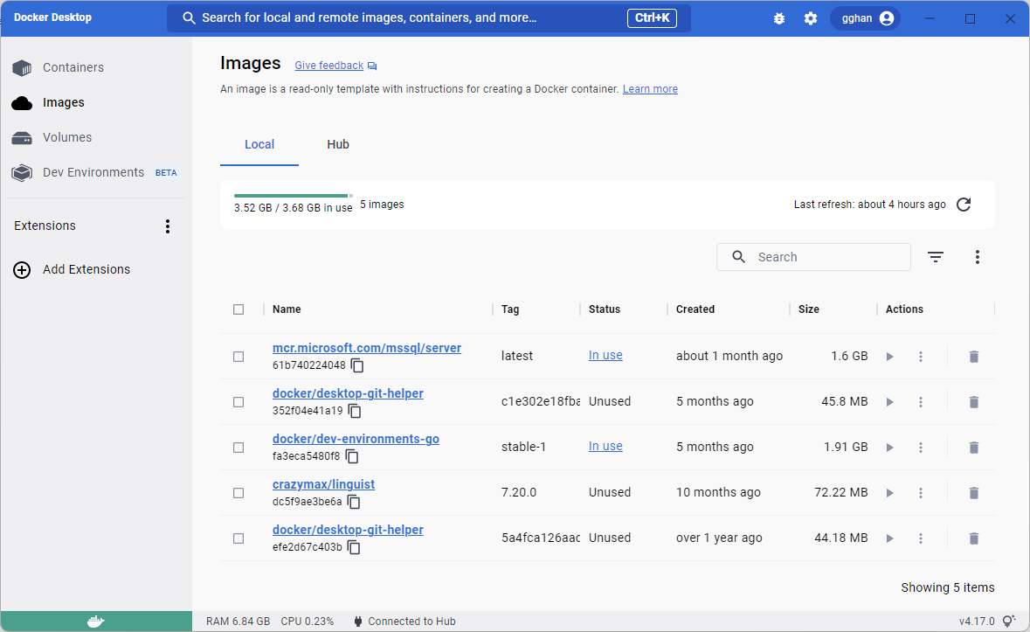Viewport: 1030px width, 632px height.
Task: Delete the crazymax/linguist image
Action: click(x=974, y=493)
